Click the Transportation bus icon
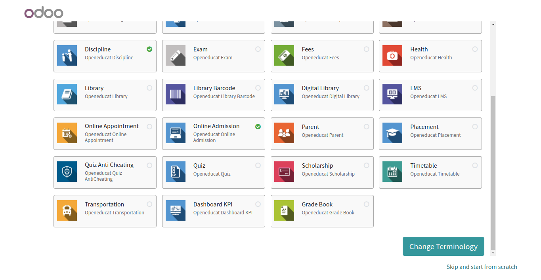Image resolution: width=541 pixels, height=280 pixels. tap(67, 210)
